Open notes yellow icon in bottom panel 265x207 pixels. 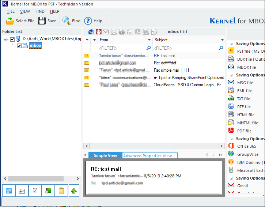pos(61,191)
